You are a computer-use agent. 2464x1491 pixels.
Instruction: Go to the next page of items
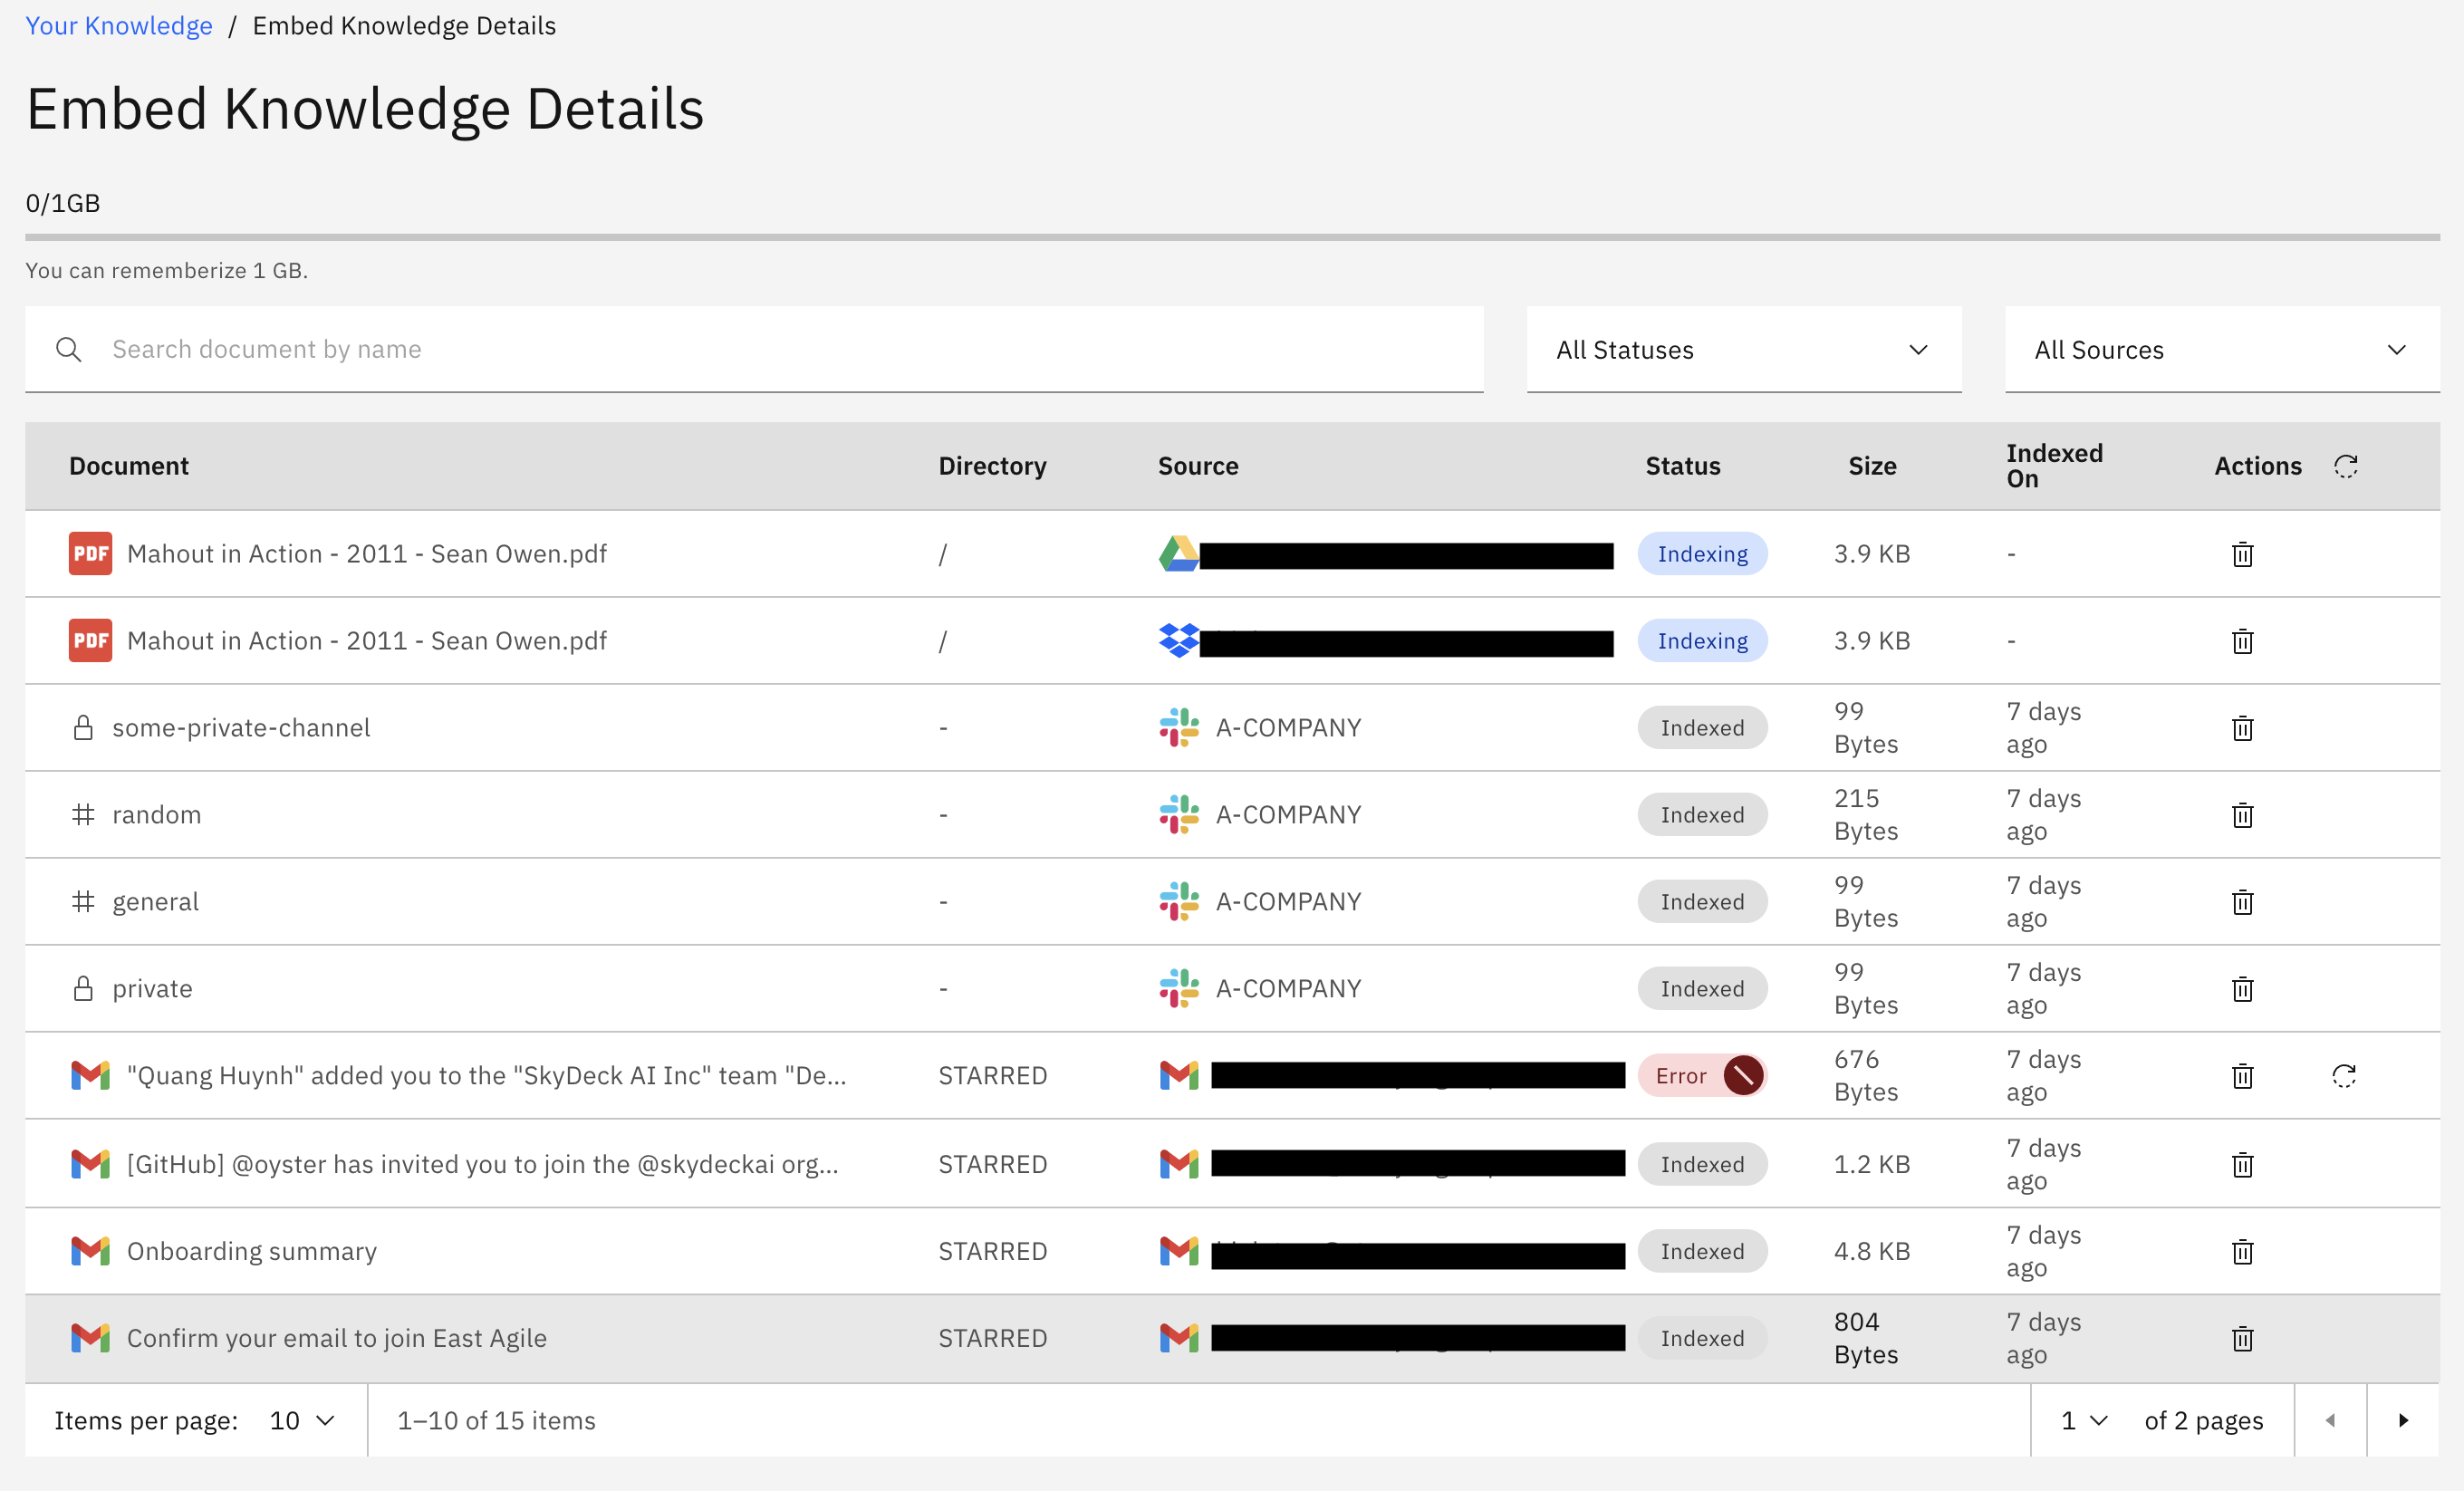(2404, 1419)
